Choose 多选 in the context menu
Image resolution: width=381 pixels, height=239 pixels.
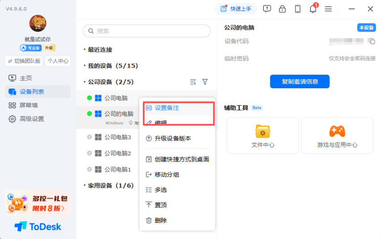(x=178, y=190)
